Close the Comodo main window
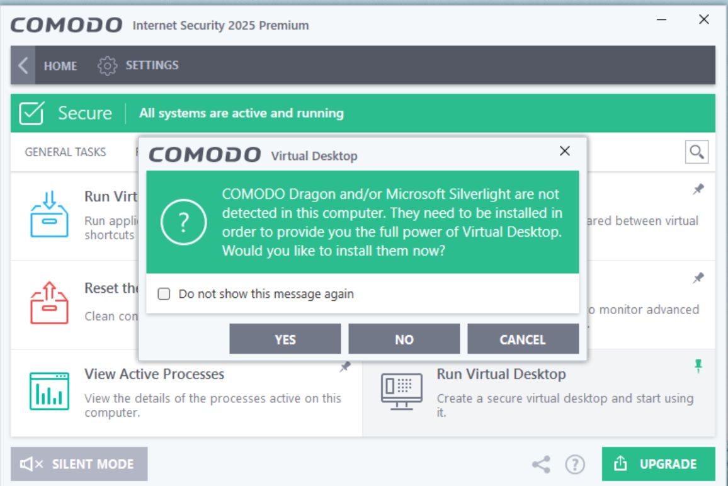 pyautogui.click(x=704, y=19)
